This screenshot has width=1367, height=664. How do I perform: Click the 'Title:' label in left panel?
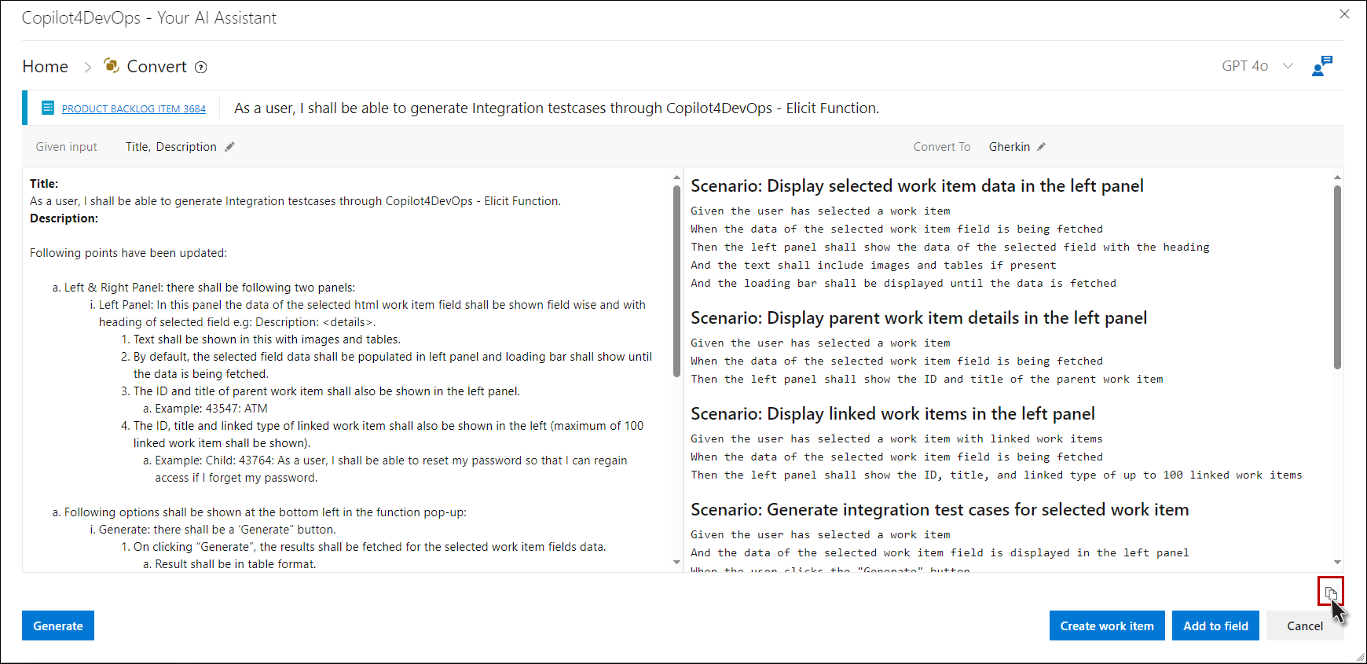[44, 184]
